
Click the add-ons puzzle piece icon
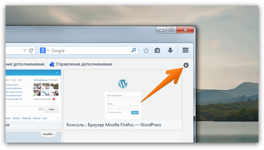(52, 64)
